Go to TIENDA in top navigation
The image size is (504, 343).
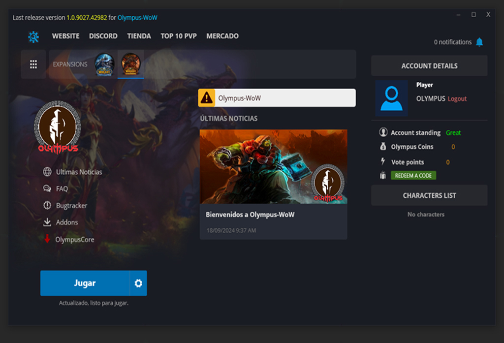[139, 36]
